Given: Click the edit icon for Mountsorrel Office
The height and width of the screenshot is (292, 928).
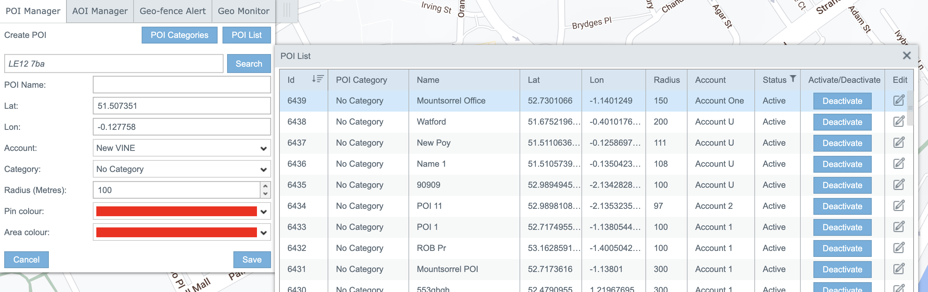Looking at the screenshot, I should tap(898, 100).
